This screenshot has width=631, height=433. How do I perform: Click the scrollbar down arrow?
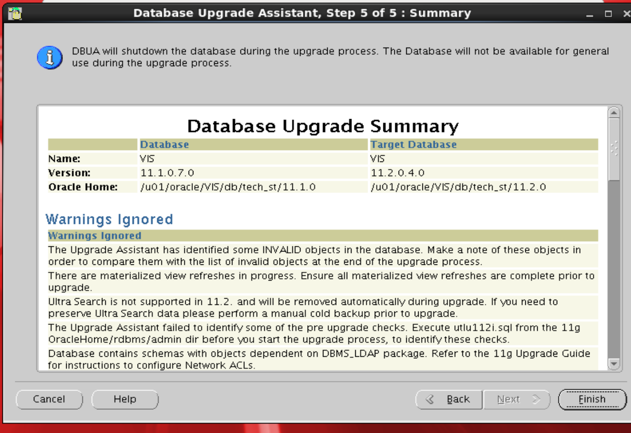pos(614,364)
